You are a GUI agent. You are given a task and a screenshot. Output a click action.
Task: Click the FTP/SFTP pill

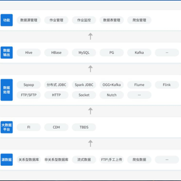[x=29, y=95]
